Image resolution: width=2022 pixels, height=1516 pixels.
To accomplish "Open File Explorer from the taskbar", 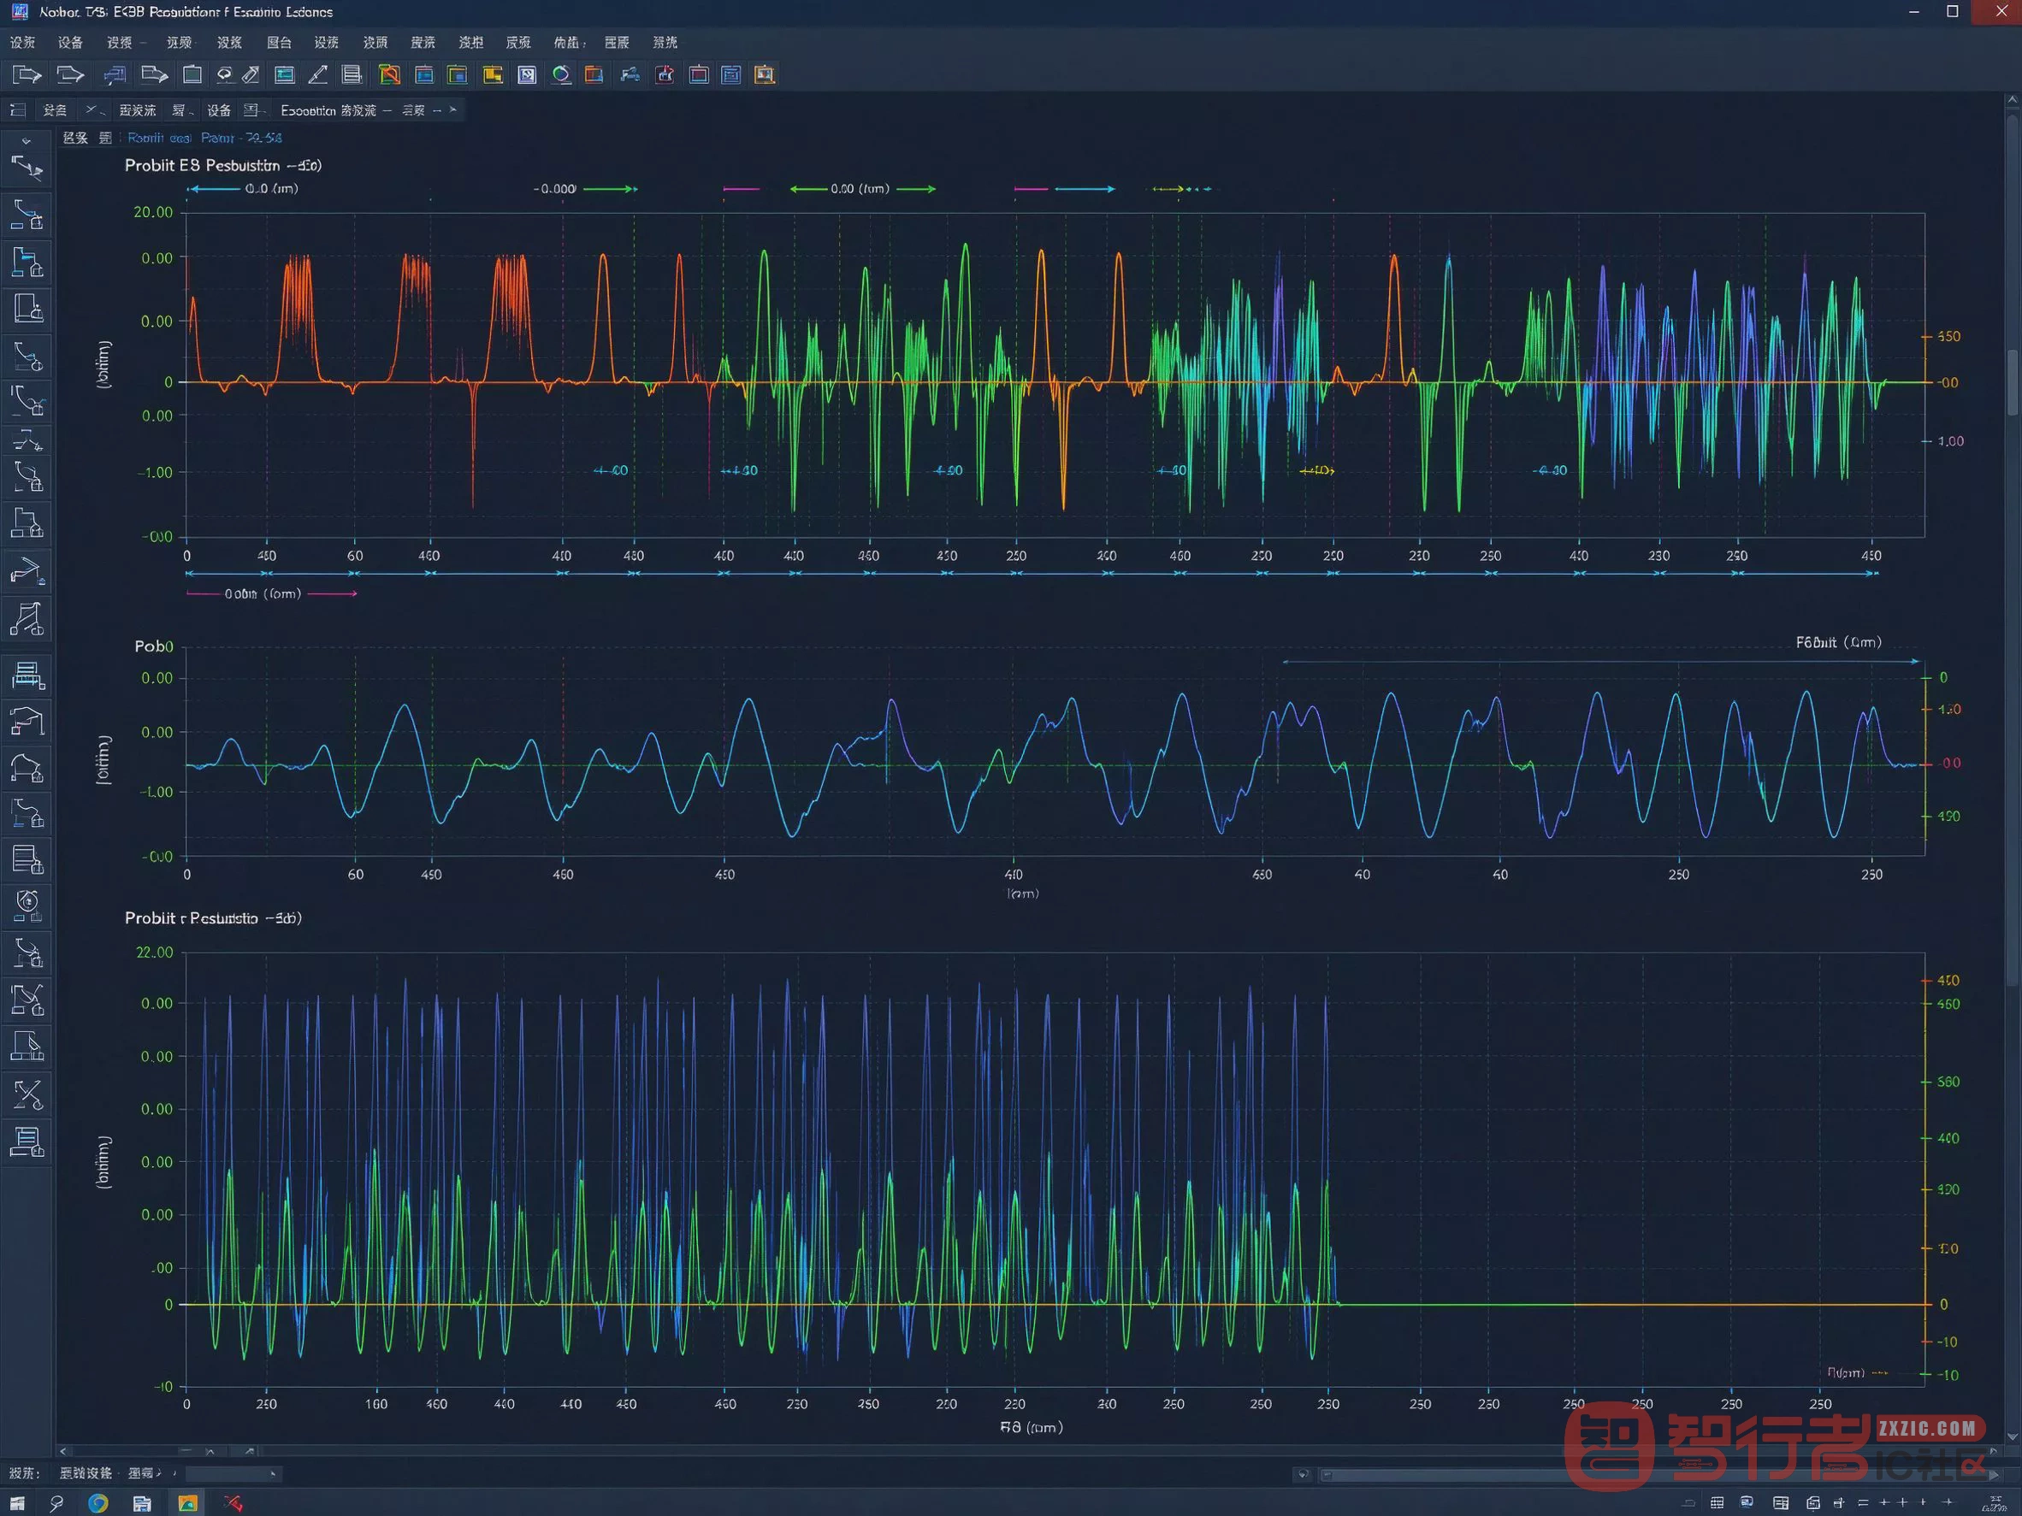I will point(142,1503).
